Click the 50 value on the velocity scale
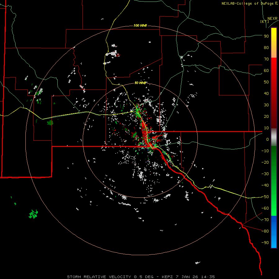Image resolution: width=279 pixels, height=279 pixels. (x=266, y=82)
